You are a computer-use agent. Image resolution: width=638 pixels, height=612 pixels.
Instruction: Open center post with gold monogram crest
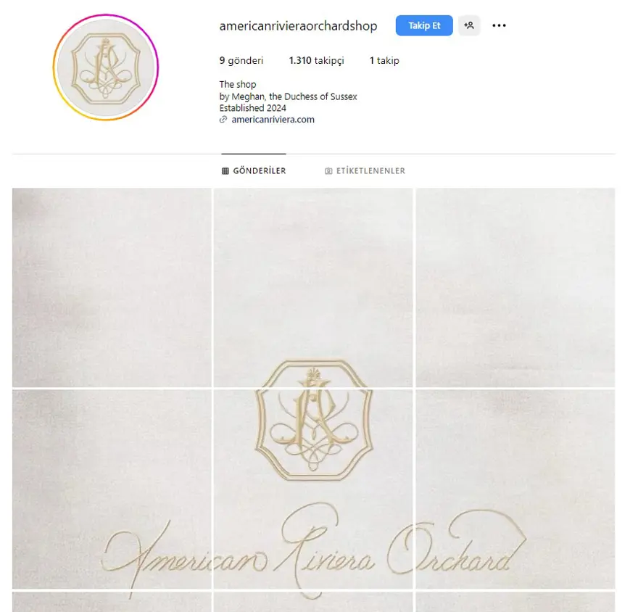pos(313,489)
